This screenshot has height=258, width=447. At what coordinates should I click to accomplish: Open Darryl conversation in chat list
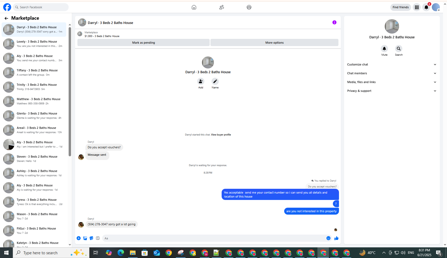(x=34, y=29)
